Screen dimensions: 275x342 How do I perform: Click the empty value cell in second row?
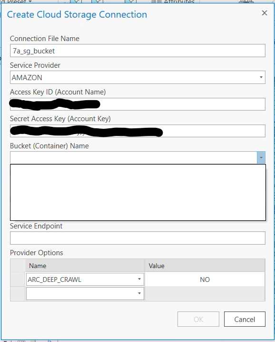pos(205,293)
